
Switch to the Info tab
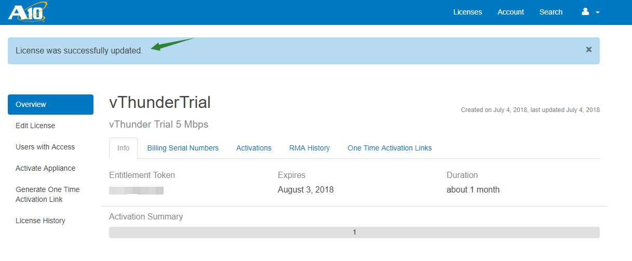tap(123, 148)
